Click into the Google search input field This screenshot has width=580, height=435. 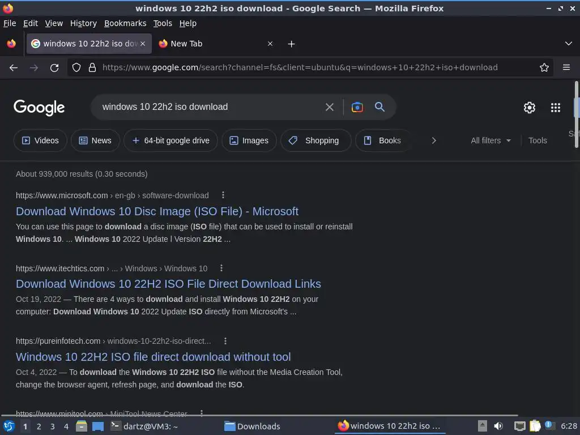(209, 107)
